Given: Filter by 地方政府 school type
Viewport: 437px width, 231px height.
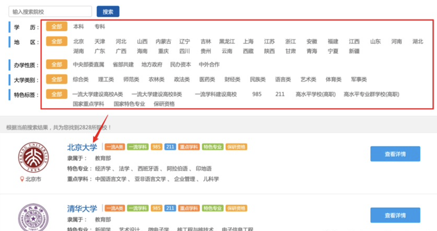Looking at the screenshot, I should (152, 65).
